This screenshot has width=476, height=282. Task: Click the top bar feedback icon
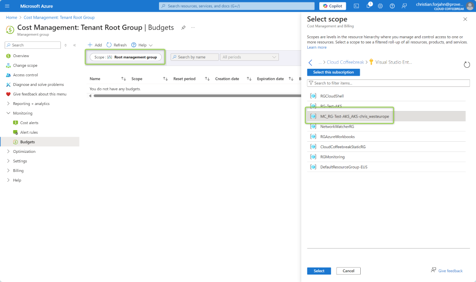click(x=404, y=6)
